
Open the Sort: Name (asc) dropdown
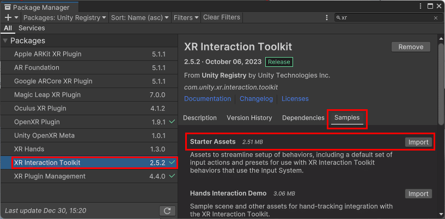(x=141, y=17)
